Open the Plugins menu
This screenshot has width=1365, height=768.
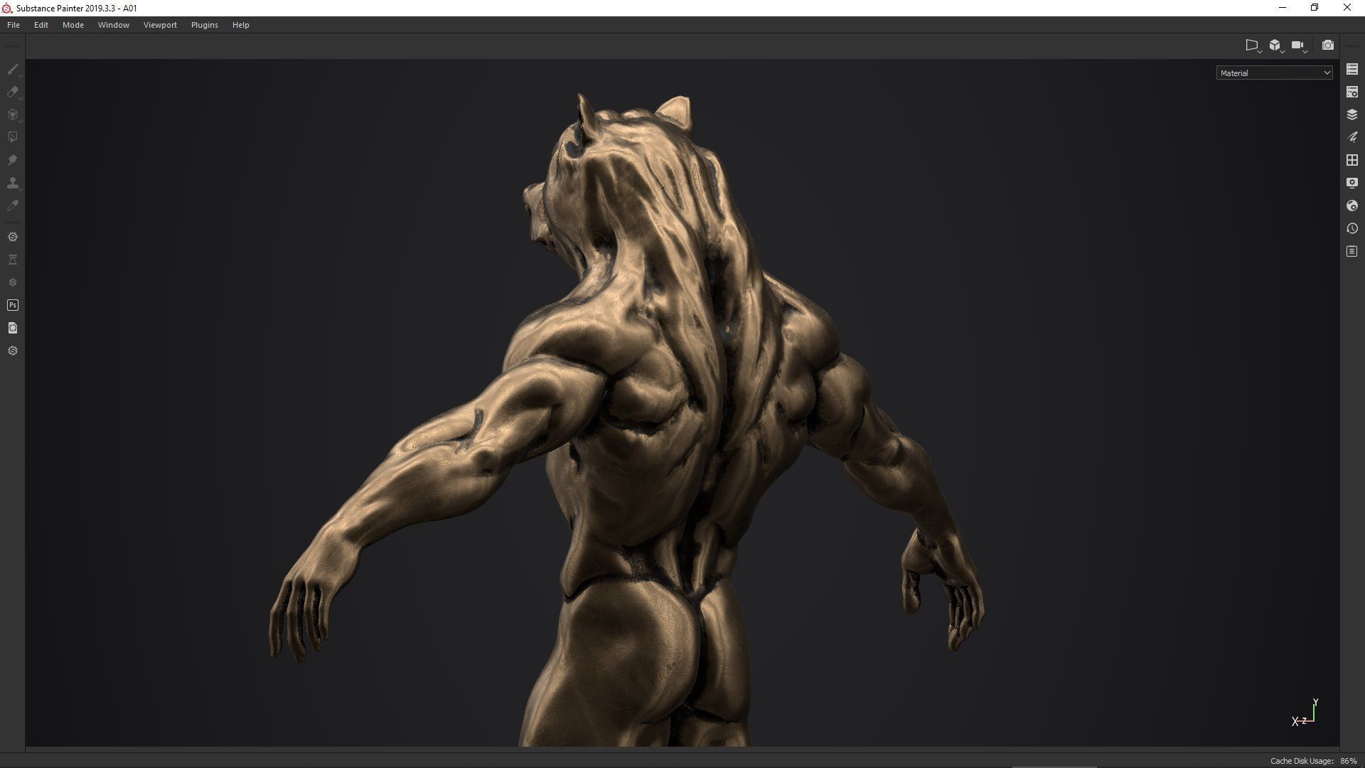205,25
